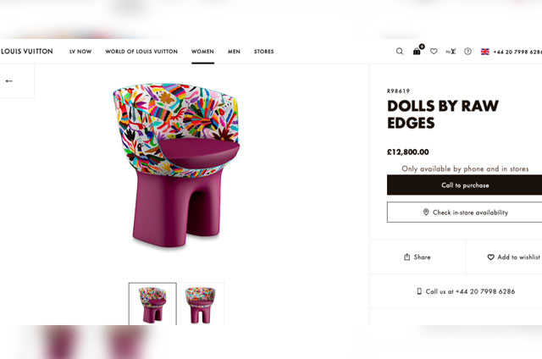
Task: Go back using the left arrow
Action: pos(9,81)
